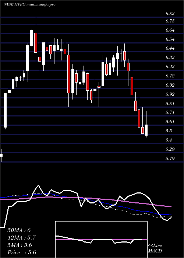Click the 6.12 price label
Screen dimensions: 184x258
170,76
